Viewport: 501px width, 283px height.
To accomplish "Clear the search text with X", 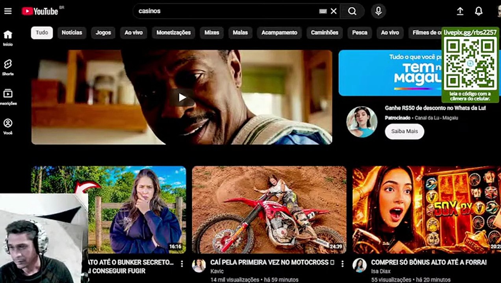I will coord(334,11).
